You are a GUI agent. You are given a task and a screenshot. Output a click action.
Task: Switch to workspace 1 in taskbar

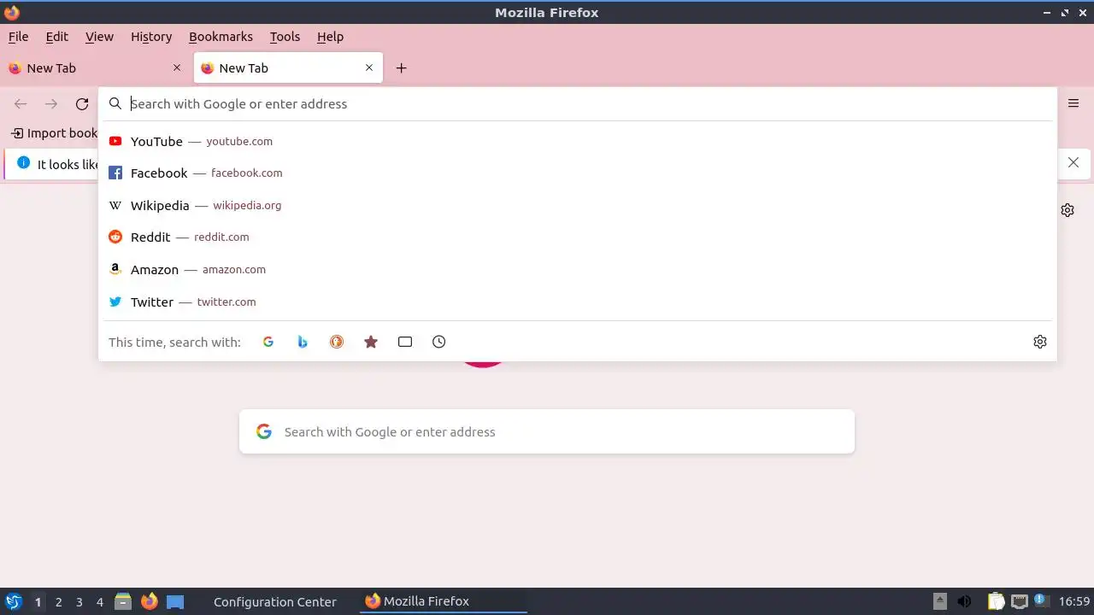pos(38,601)
